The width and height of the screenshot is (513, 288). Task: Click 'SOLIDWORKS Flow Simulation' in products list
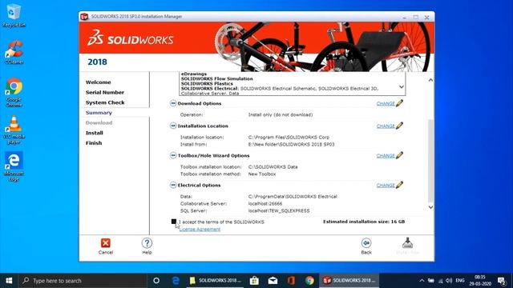click(x=217, y=78)
